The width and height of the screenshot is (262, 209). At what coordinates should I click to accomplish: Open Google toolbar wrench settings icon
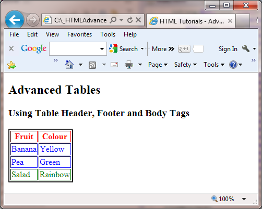[246, 48]
